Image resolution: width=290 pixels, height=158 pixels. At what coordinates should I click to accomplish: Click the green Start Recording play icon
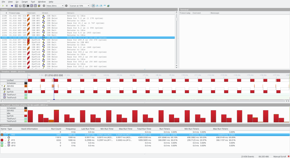[x=3, y=6]
